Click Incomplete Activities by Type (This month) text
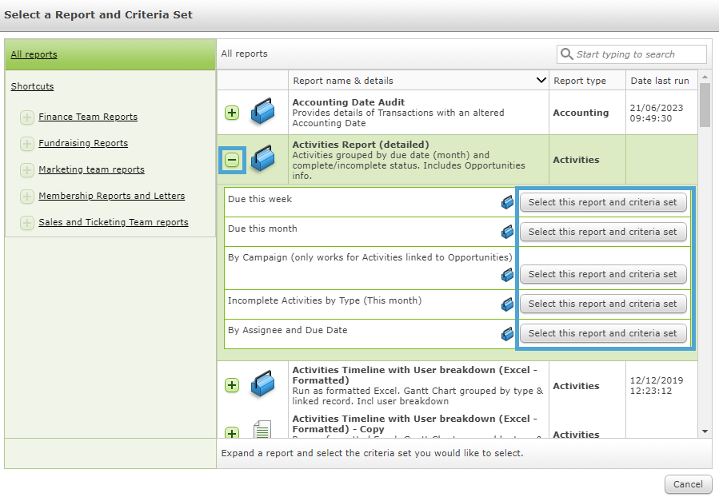 (325, 300)
